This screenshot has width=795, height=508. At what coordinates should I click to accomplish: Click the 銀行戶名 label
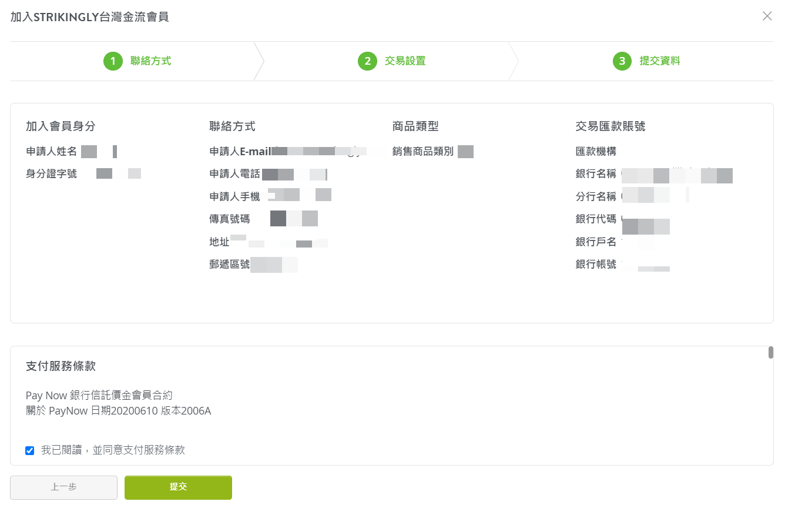pos(596,242)
